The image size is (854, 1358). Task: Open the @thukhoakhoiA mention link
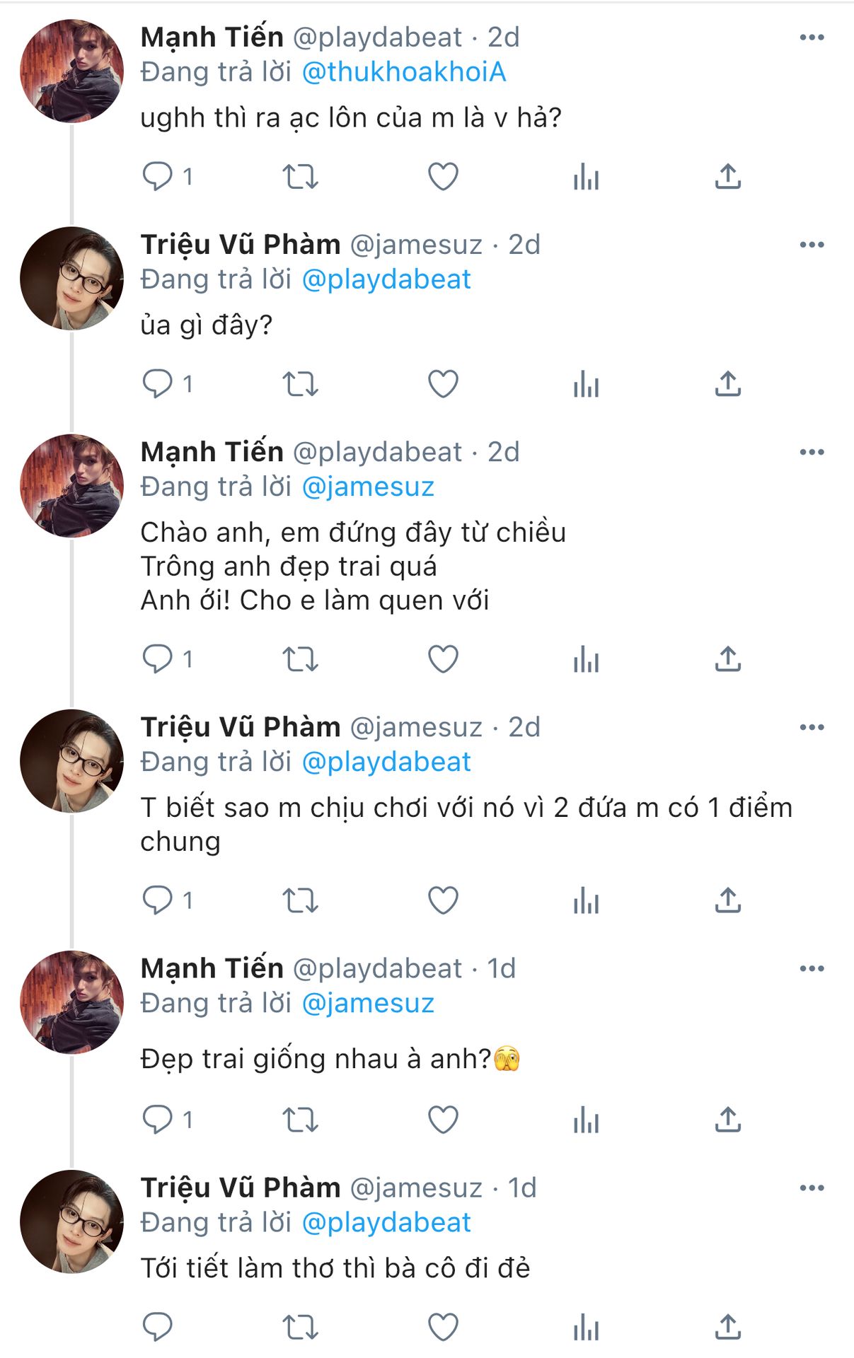tap(404, 72)
